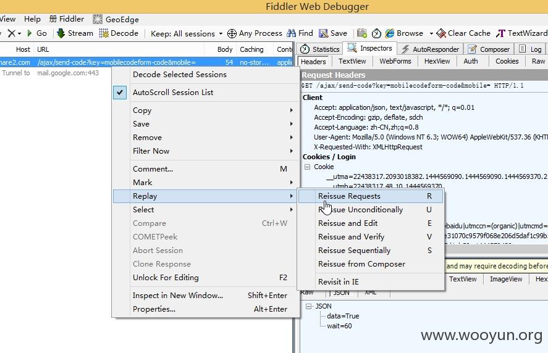Select Reissue Sequentially option

(371, 251)
